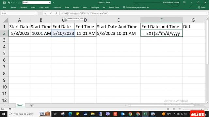Select column B header
This screenshot has width=209, height=117.
pos(41,20)
